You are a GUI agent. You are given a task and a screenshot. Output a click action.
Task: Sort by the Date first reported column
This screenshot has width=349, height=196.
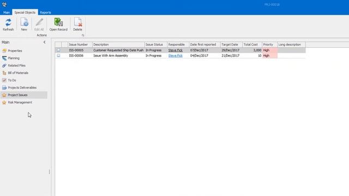[x=205, y=45]
